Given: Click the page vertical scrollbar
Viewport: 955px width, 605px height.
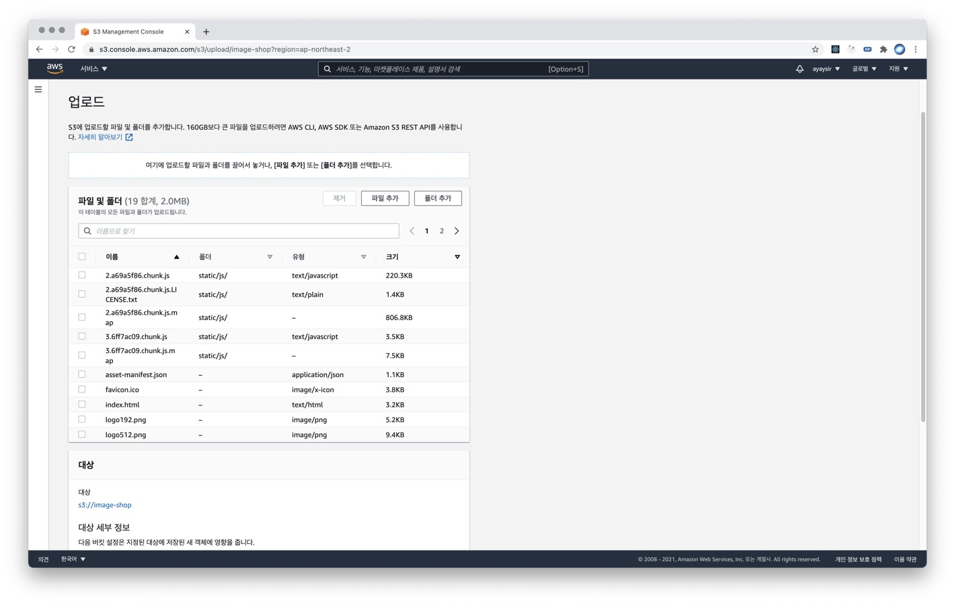Looking at the screenshot, I should tap(923, 269).
